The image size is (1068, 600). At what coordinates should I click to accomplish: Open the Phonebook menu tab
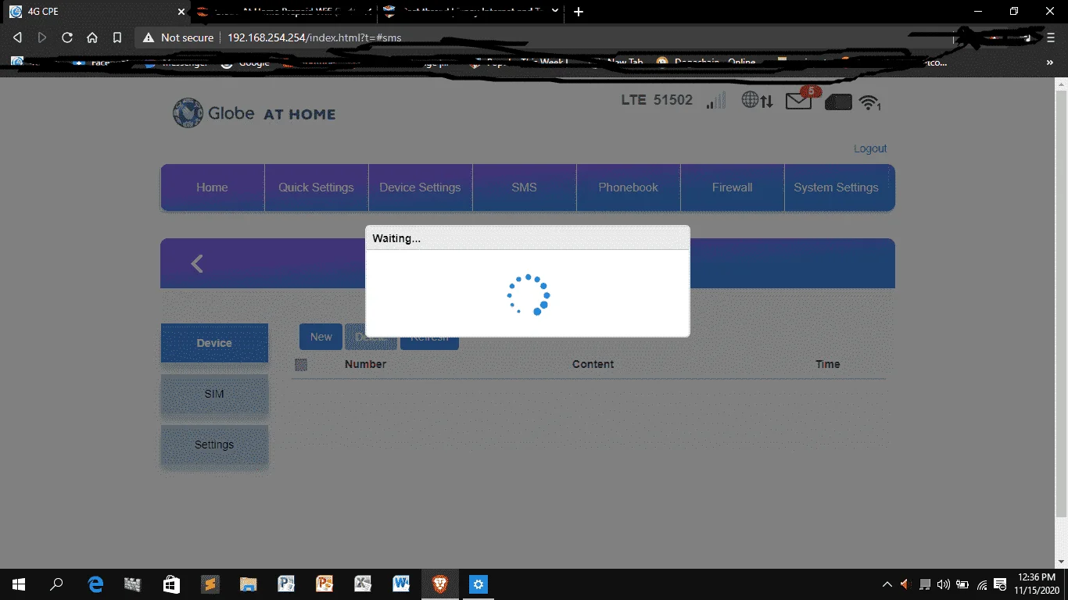pyautogui.click(x=628, y=187)
